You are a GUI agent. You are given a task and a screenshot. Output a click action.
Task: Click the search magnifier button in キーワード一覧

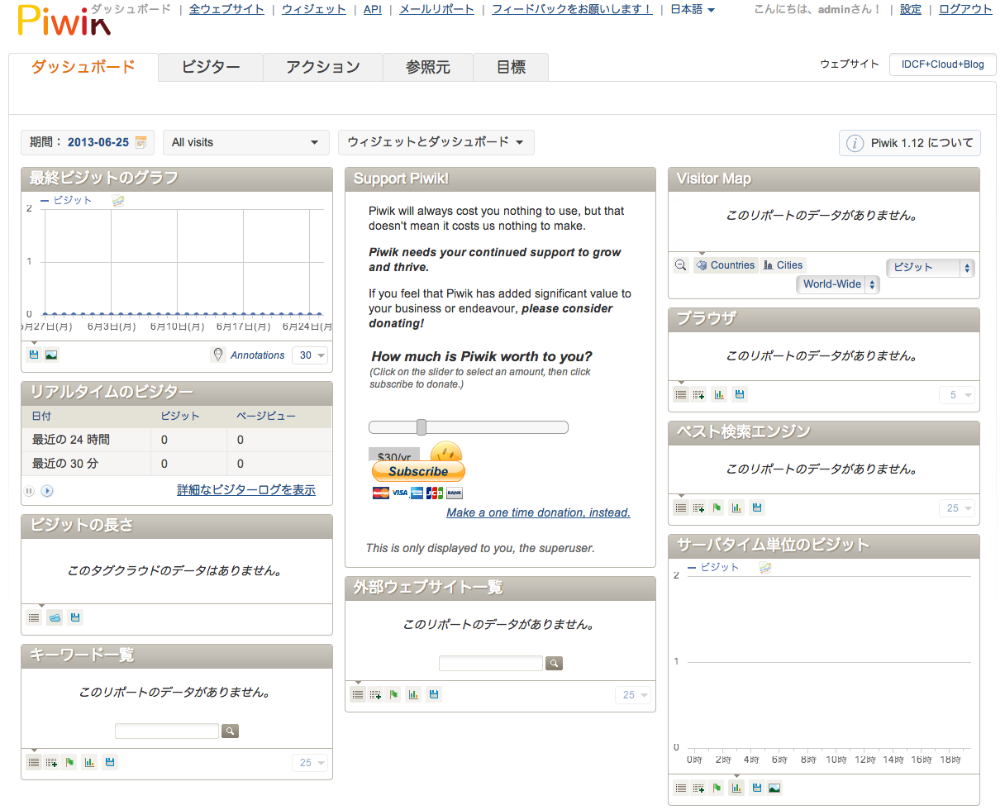(x=231, y=731)
